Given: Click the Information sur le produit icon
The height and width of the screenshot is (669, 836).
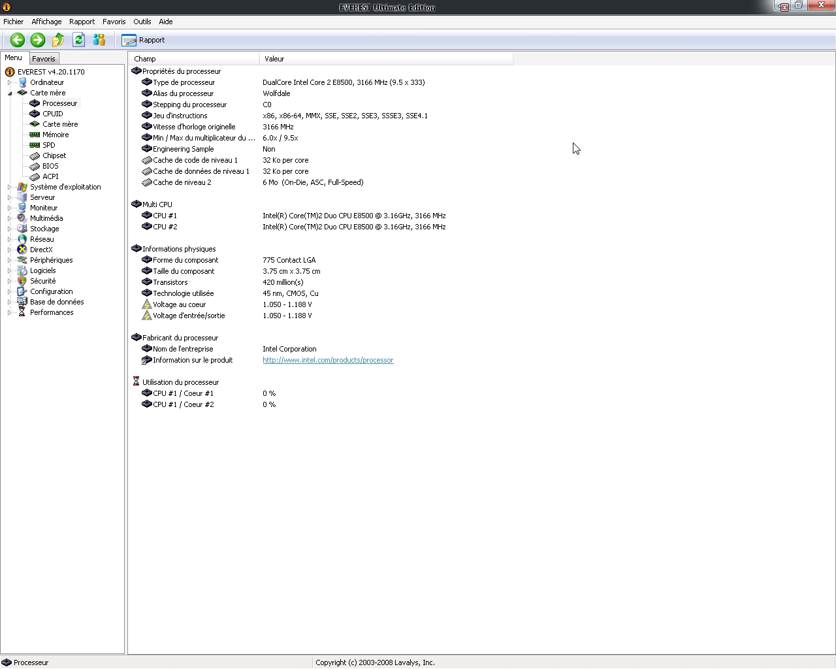Looking at the screenshot, I should pyautogui.click(x=147, y=360).
